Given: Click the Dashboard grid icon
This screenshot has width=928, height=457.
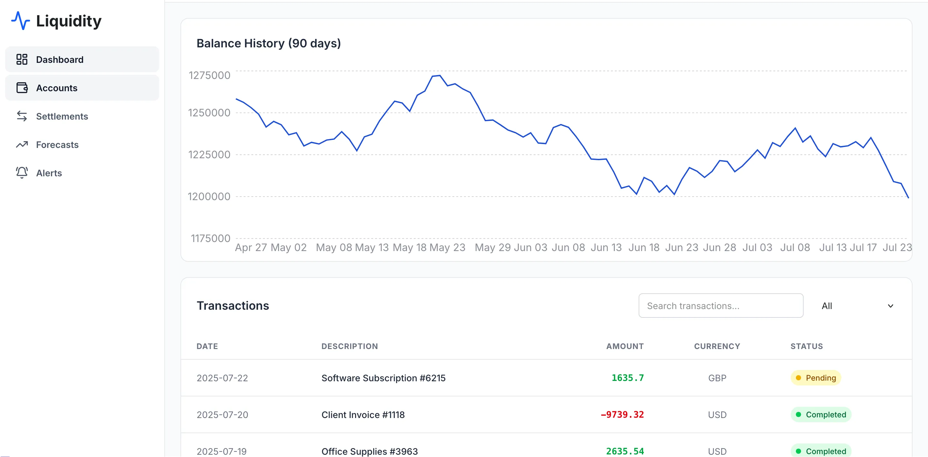Looking at the screenshot, I should tap(22, 60).
